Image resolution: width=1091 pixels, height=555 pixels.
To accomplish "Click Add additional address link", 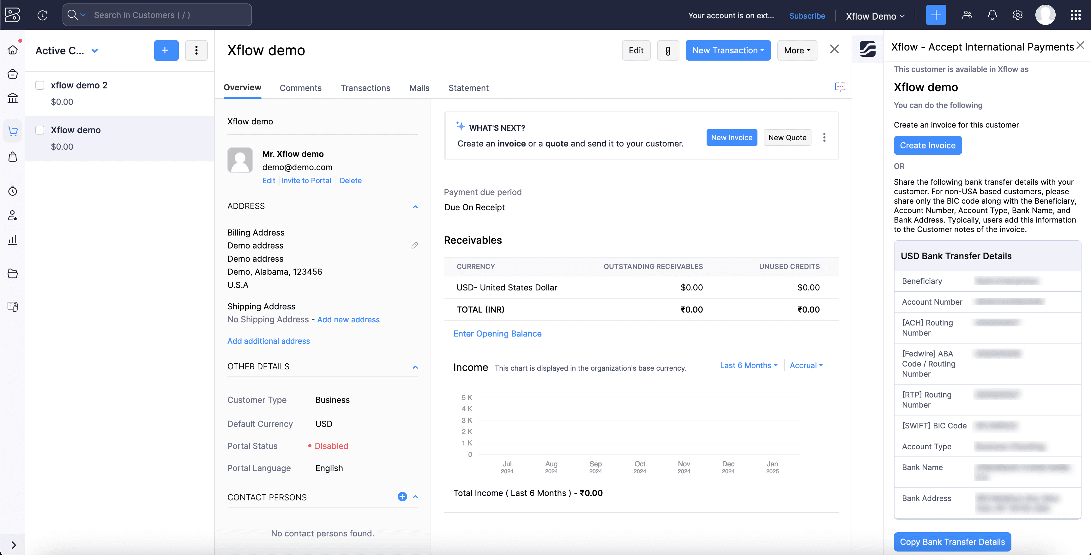I will click(268, 341).
